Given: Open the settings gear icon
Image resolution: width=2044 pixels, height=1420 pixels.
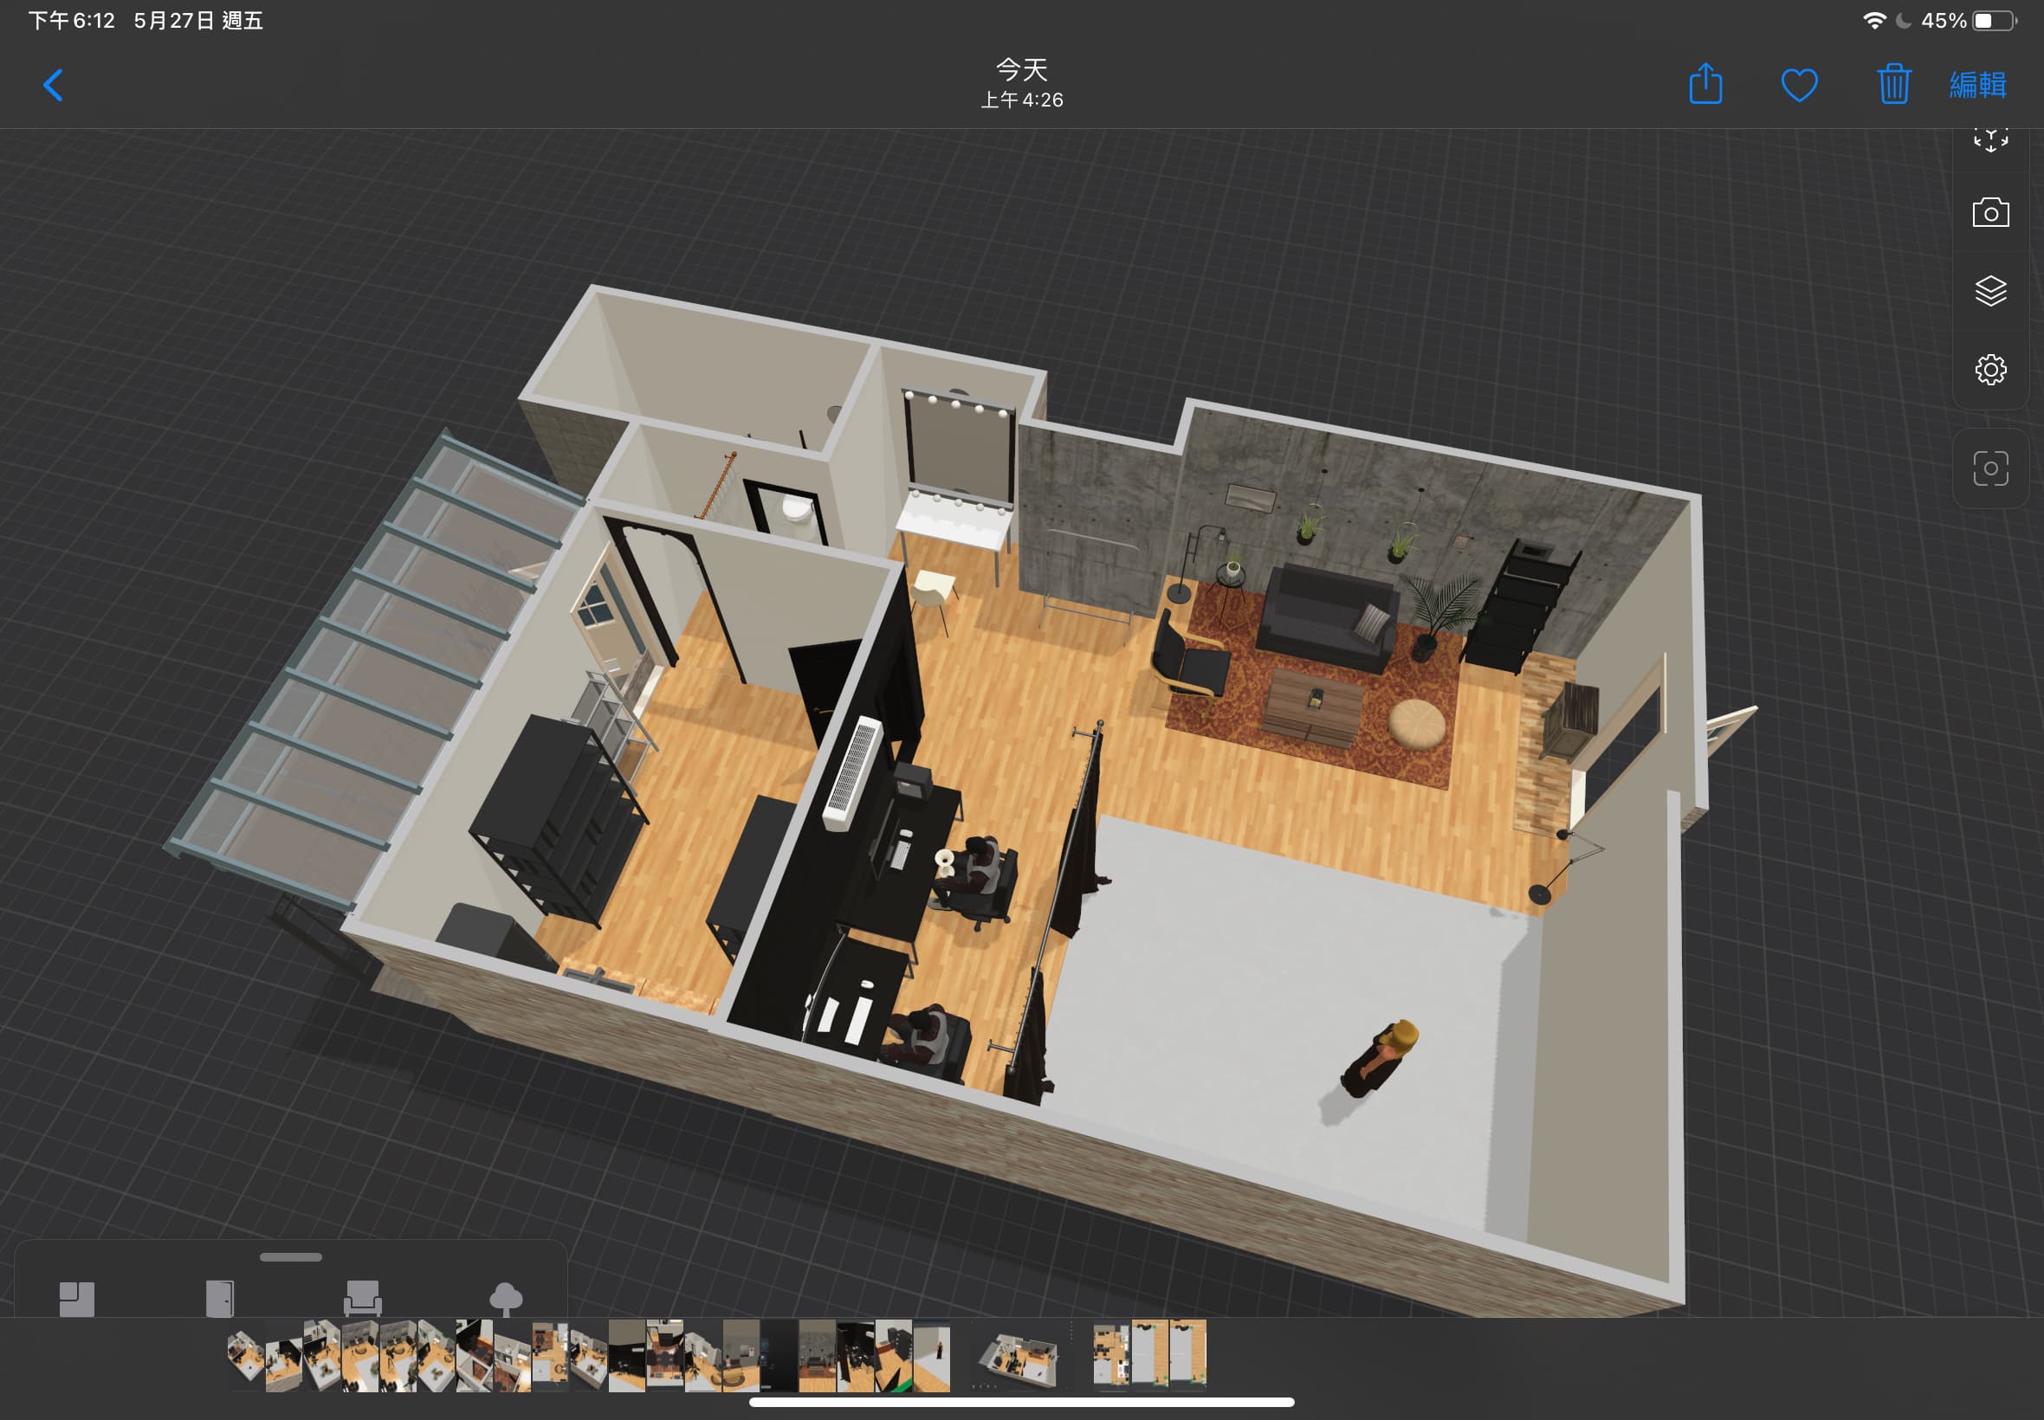Looking at the screenshot, I should (x=1989, y=369).
